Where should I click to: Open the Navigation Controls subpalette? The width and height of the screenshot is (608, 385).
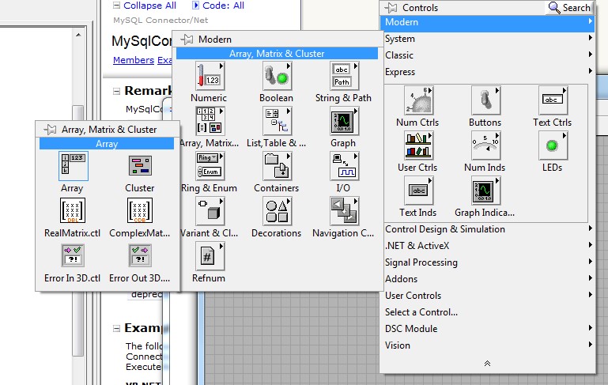coord(345,211)
